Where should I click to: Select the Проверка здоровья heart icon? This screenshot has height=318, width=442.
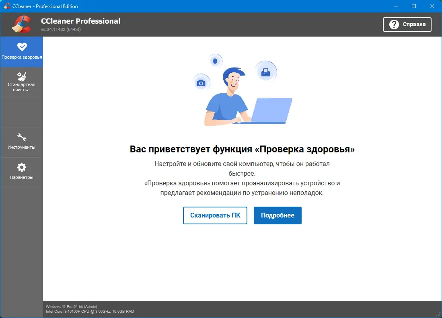tap(22, 46)
